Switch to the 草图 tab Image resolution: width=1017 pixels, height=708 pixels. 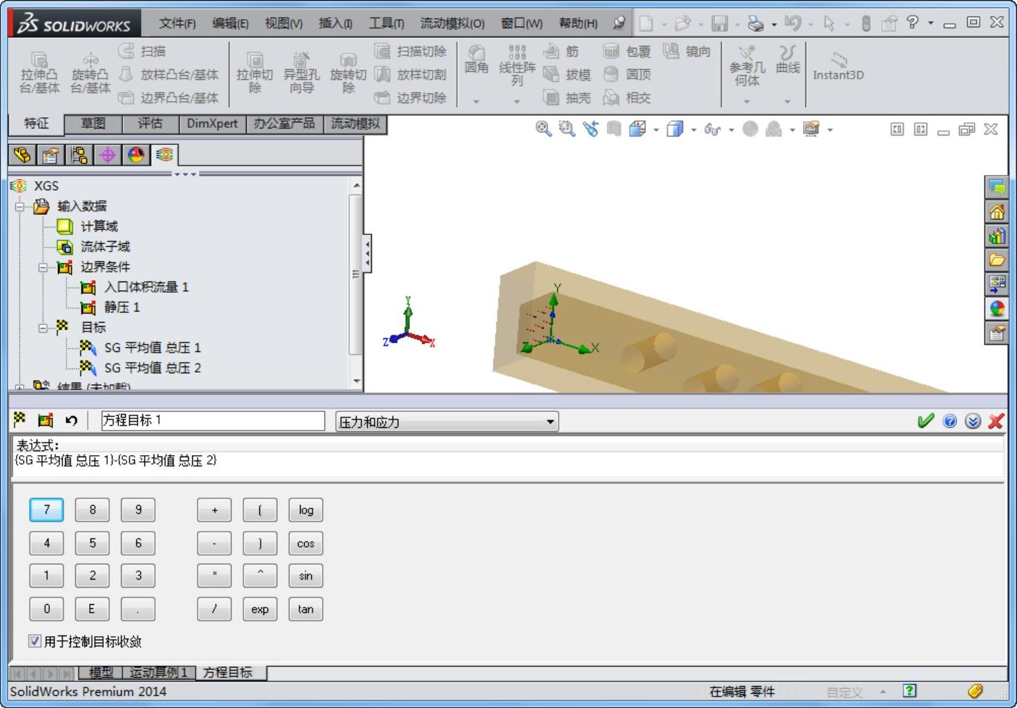point(93,124)
